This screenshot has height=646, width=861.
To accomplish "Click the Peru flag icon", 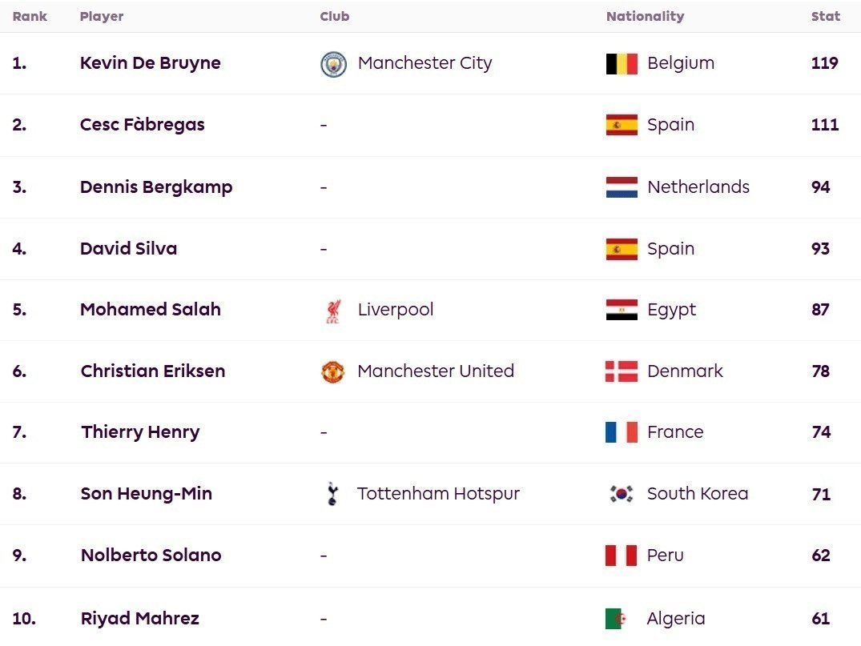I will [x=621, y=556].
